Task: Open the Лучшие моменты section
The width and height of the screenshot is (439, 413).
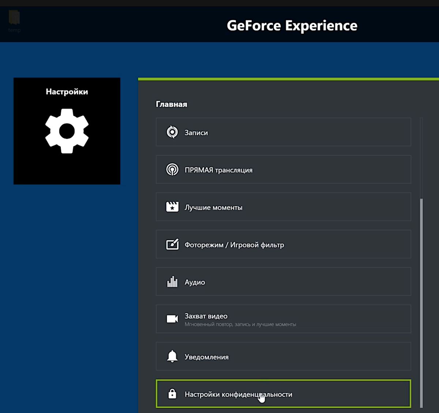Action: point(284,207)
